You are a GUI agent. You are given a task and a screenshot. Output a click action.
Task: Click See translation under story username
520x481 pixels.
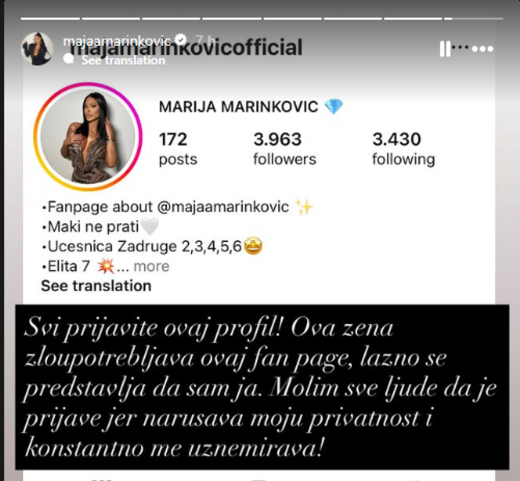[x=123, y=60]
